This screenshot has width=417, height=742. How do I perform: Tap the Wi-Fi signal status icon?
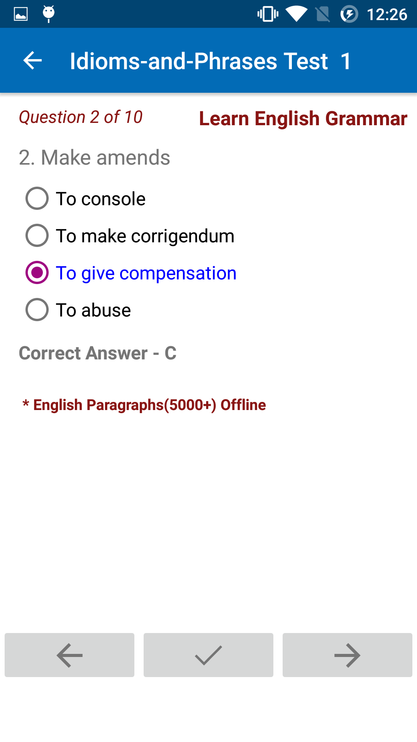[296, 14]
